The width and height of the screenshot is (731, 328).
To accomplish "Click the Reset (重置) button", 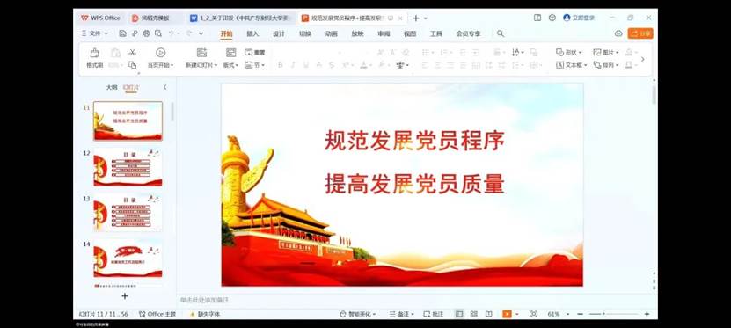I will click(x=255, y=53).
